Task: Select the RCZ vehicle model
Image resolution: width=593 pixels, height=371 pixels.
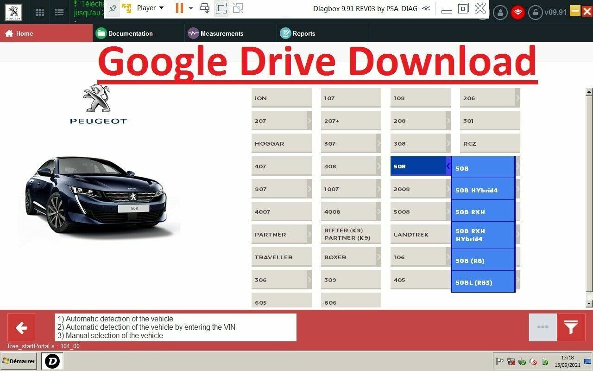Action: click(490, 143)
